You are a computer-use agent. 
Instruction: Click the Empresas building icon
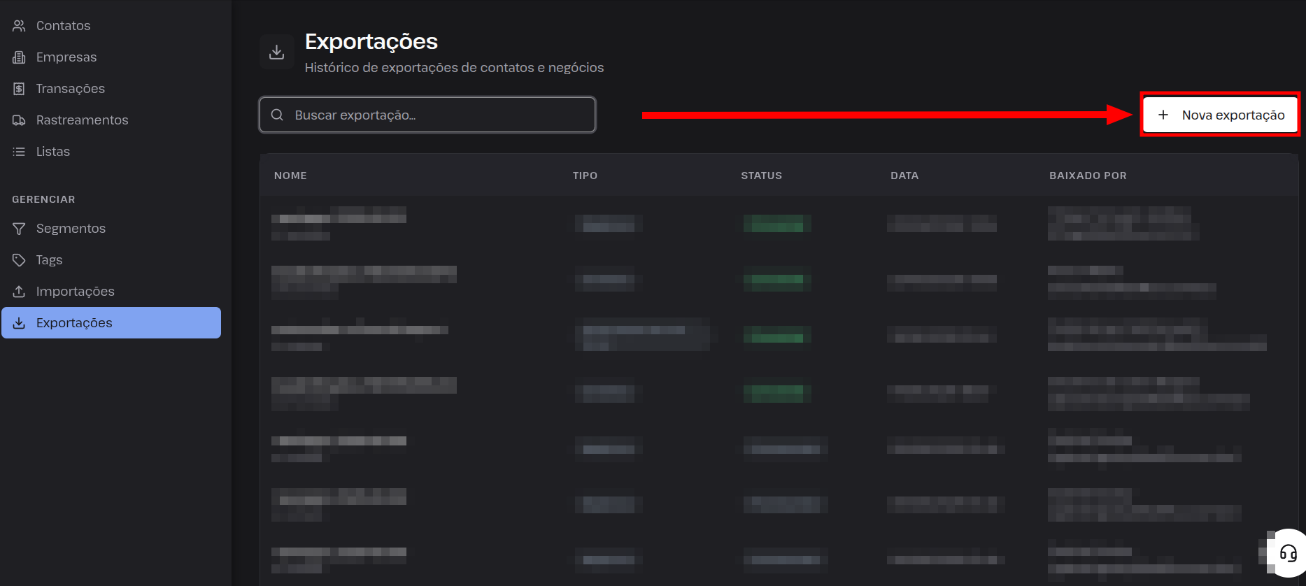(19, 57)
